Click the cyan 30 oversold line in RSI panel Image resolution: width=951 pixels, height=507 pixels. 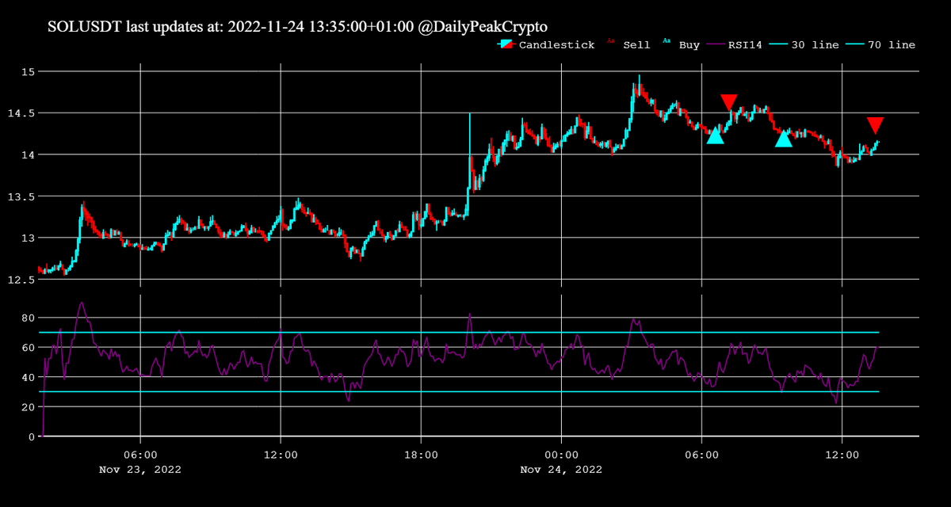pos(460,392)
